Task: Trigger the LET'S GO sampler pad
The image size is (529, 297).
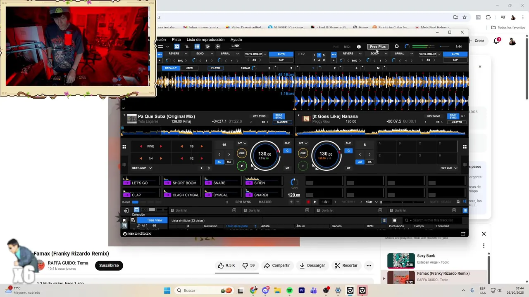Action: [141, 181]
